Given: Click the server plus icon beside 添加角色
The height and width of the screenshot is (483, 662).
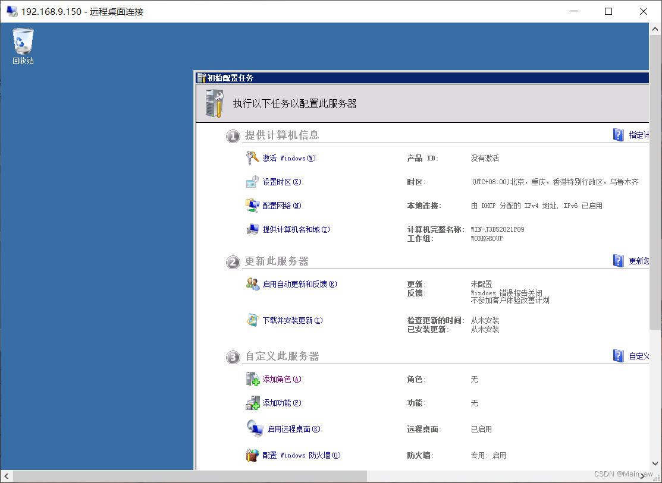Looking at the screenshot, I should [252, 379].
